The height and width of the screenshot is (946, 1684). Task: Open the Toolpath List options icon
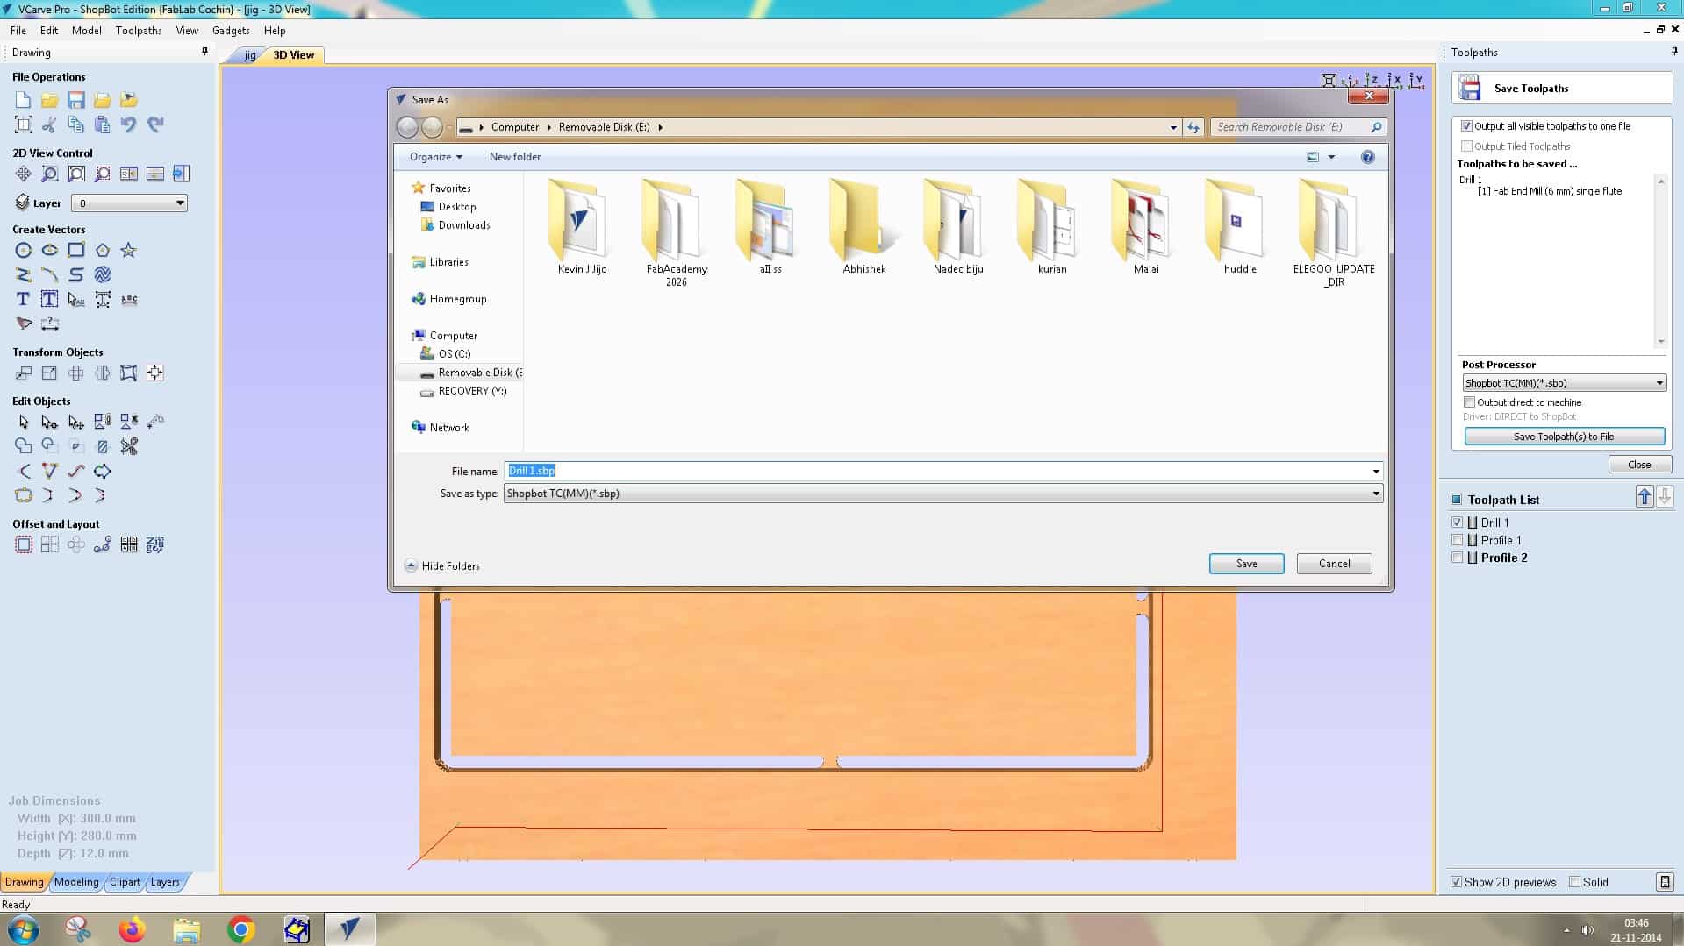(1664, 882)
